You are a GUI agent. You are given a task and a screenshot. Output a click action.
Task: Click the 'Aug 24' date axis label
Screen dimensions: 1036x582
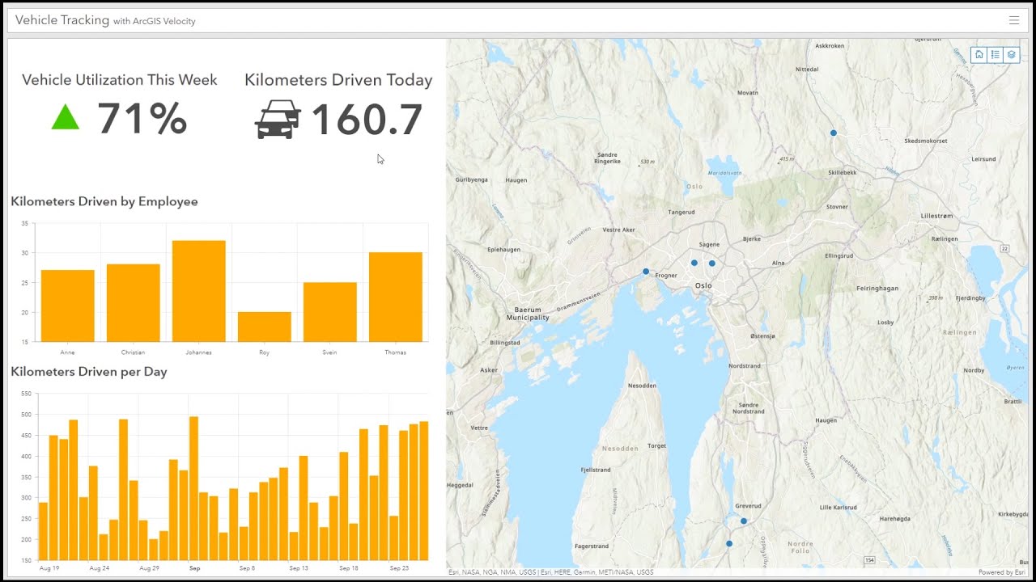tap(100, 568)
